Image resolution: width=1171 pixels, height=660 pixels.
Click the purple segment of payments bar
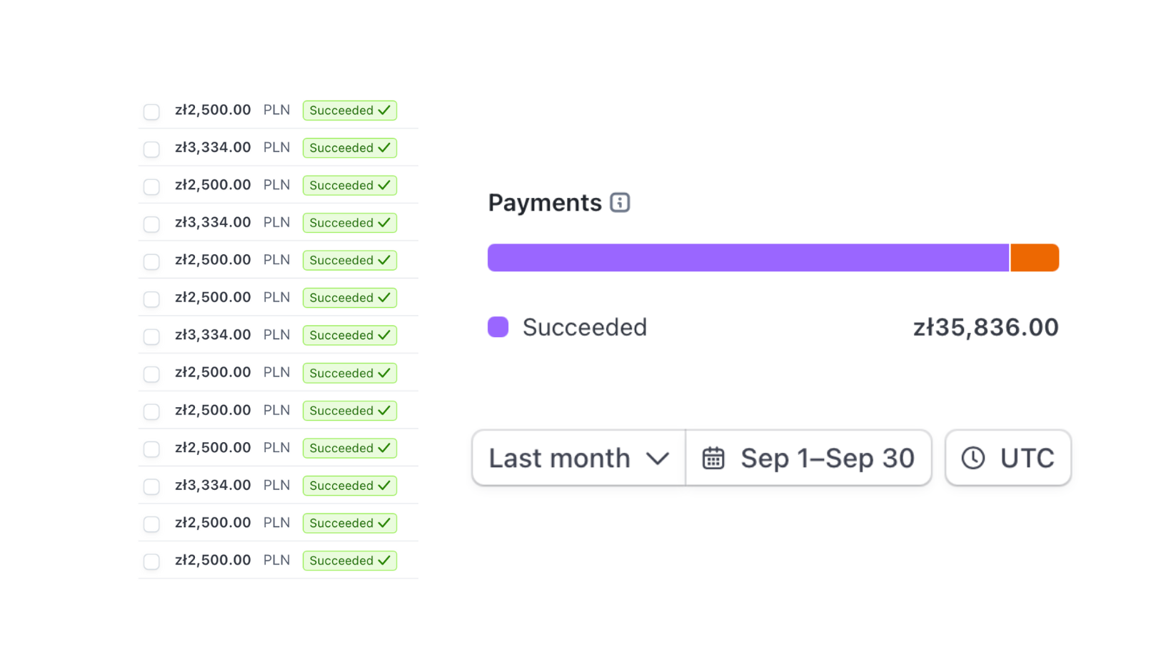748,258
